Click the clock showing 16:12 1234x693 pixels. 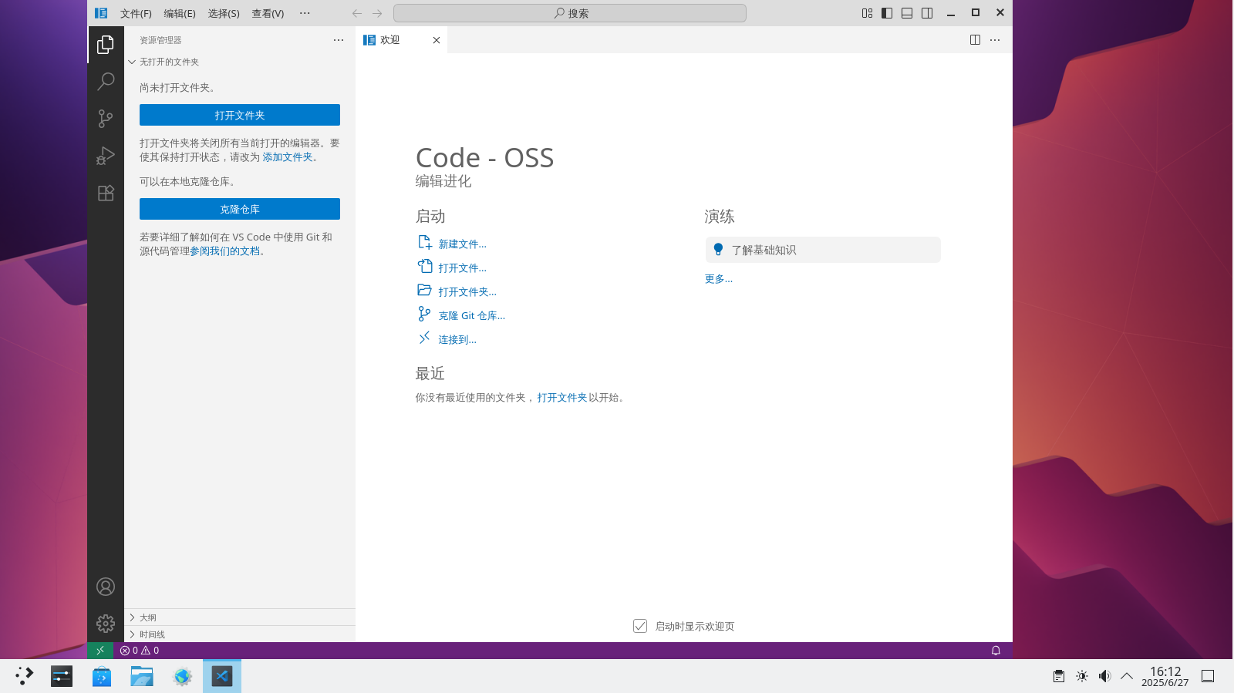click(x=1165, y=676)
